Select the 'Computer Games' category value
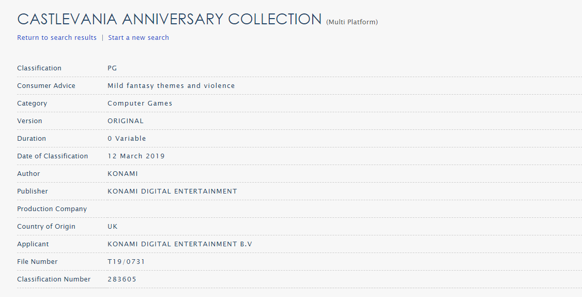This screenshot has width=582, height=297. click(140, 103)
